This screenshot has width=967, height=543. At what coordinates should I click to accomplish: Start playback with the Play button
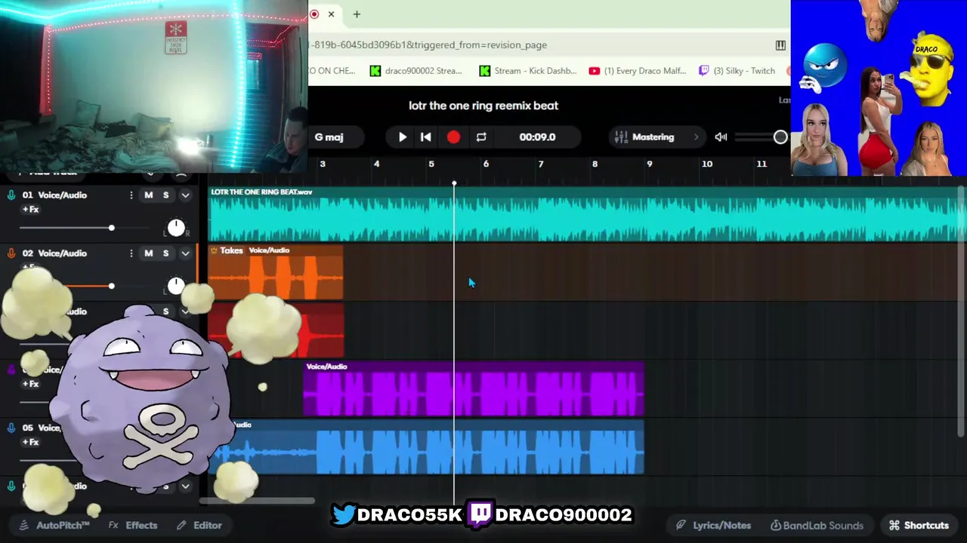(403, 137)
